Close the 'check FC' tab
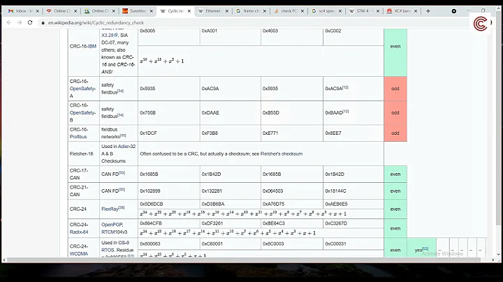 302,11
